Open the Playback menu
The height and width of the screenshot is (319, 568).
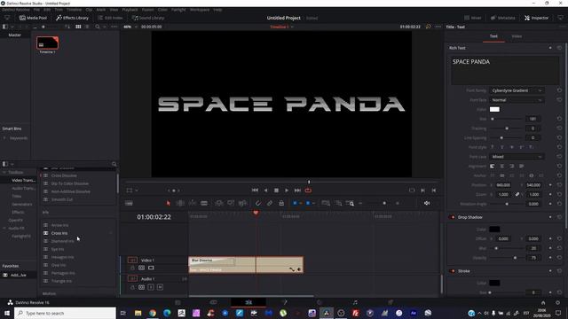pyautogui.click(x=130, y=10)
